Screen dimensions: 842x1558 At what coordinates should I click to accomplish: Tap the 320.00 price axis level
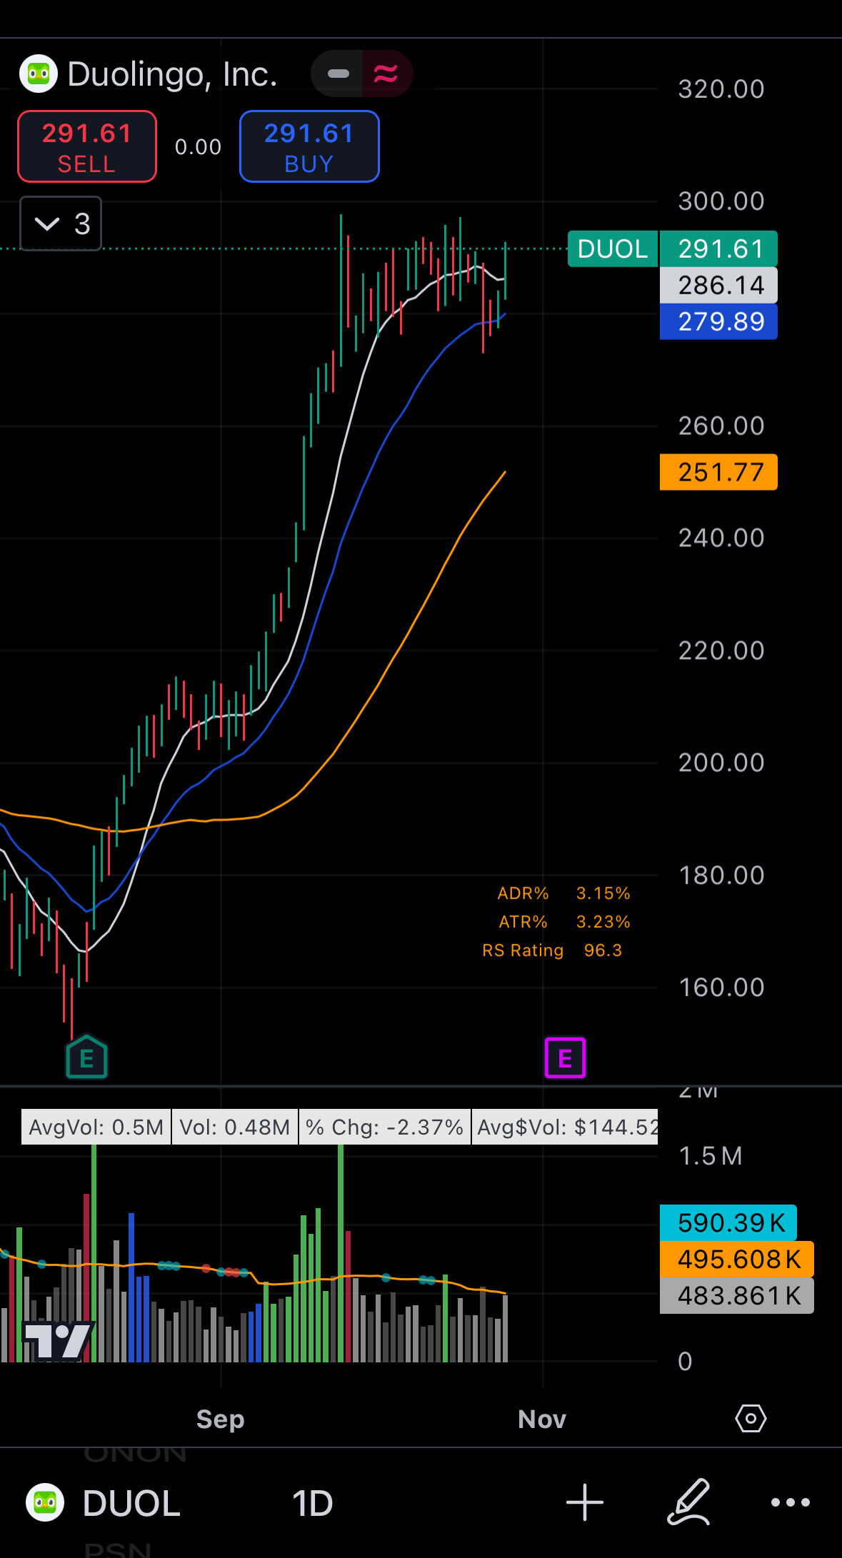click(721, 89)
